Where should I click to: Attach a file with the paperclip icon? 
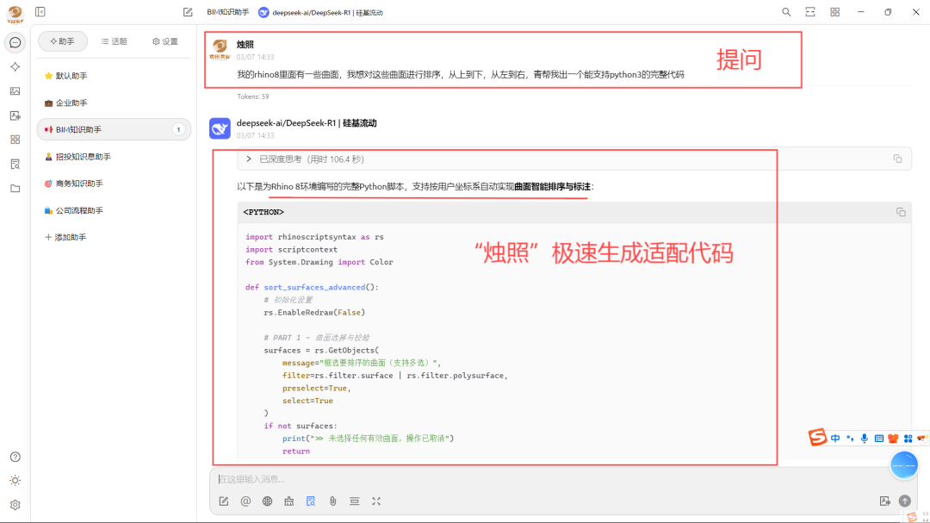click(x=332, y=501)
